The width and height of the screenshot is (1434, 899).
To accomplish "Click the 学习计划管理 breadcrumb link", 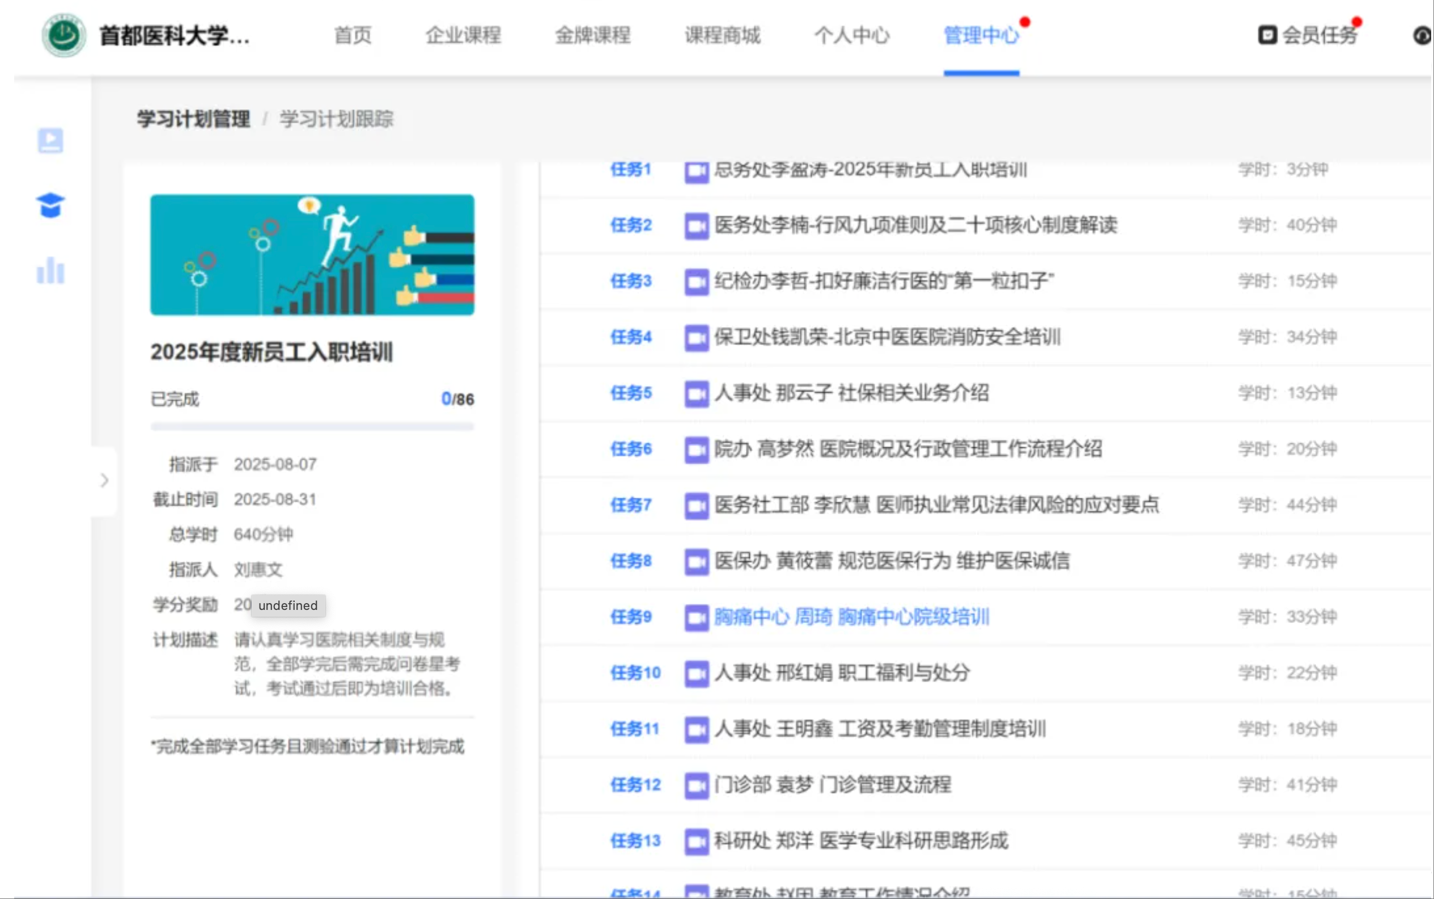I will [x=193, y=119].
